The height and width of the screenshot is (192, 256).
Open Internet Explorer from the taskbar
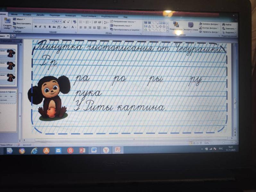point(34,151)
